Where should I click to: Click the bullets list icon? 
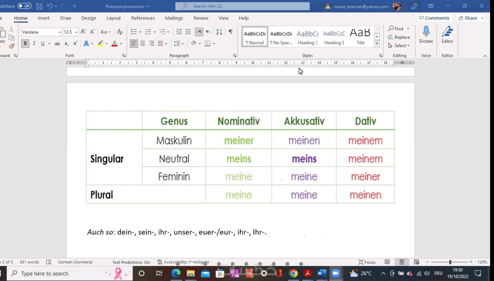(133, 32)
